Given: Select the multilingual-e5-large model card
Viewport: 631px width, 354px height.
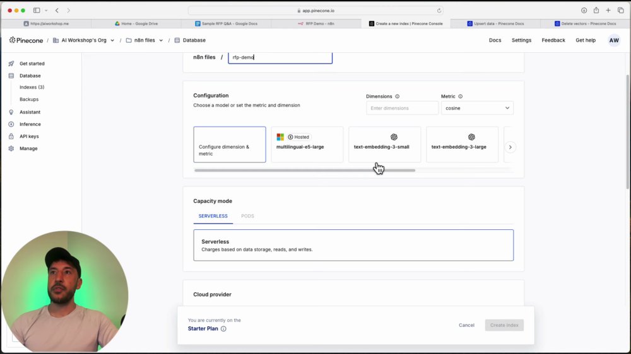Looking at the screenshot, I should pyautogui.click(x=307, y=145).
